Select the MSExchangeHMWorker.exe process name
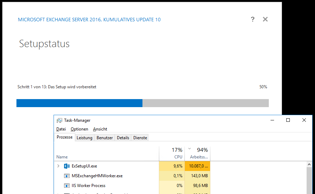The image size is (315, 194). click(x=97, y=176)
